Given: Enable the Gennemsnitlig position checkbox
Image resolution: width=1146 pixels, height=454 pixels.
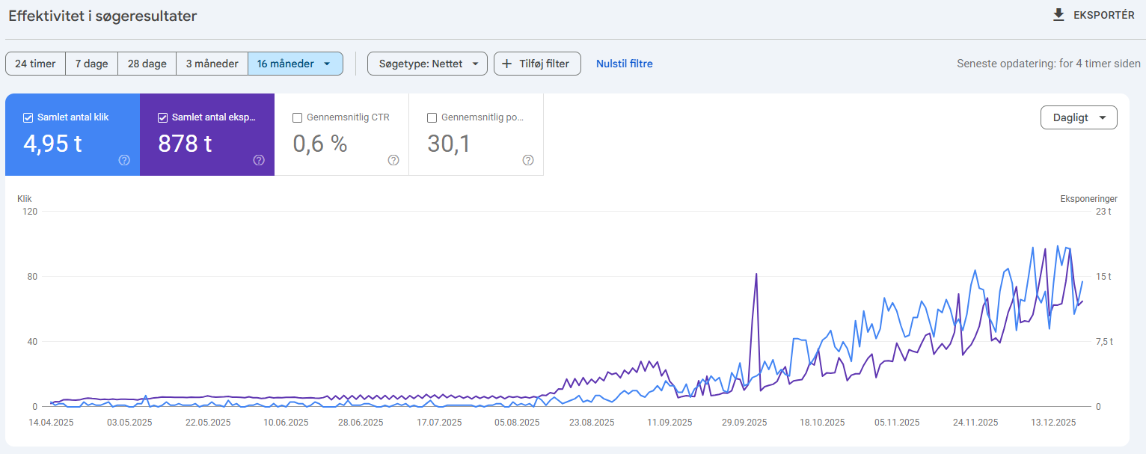Looking at the screenshot, I should (432, 117).
